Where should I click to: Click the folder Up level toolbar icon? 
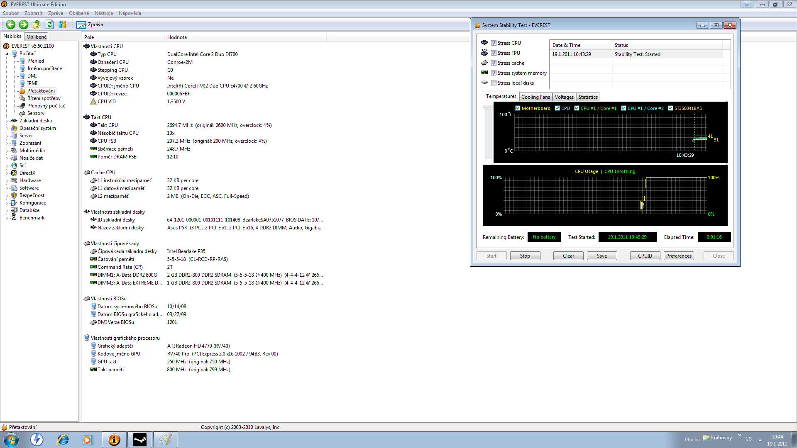[x=37, y=24]
